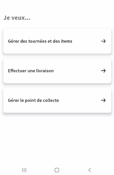The width and height of the screenshot is (114, 175).
Task: Tap the Effectuer une livraison label text
Action: 31,71
